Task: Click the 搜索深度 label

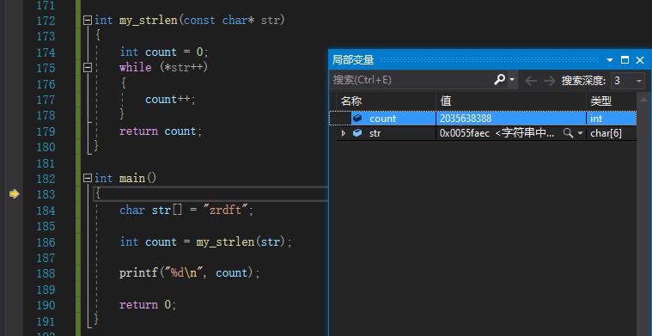Action: (583, 81)
